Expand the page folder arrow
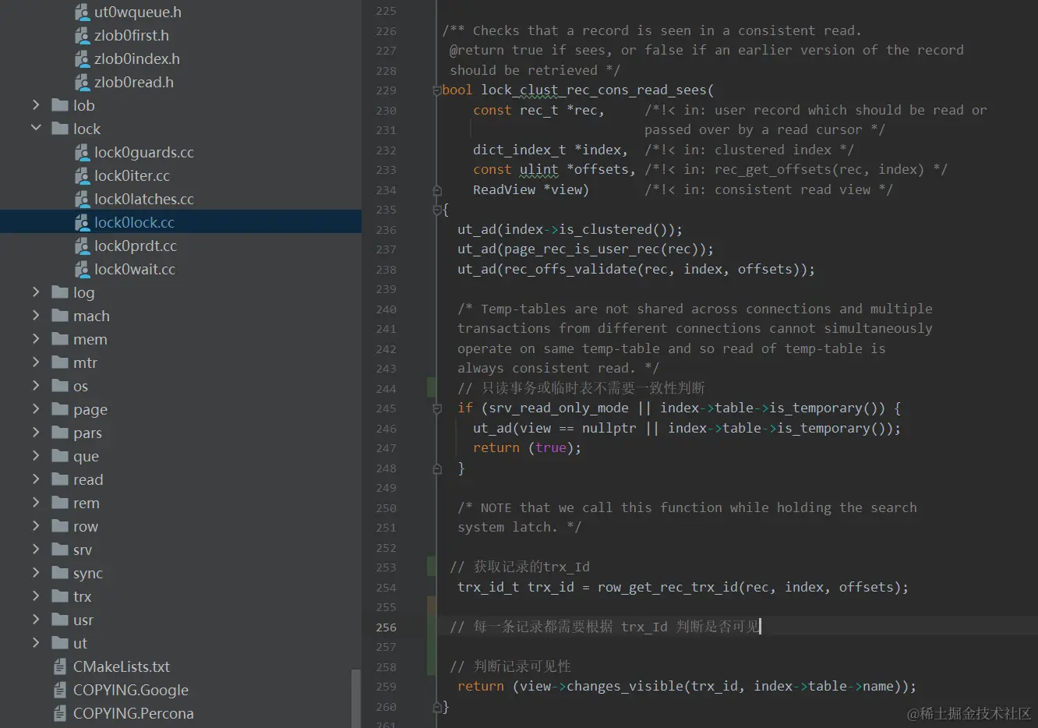 pyautogui.click(x=36, y=408)
